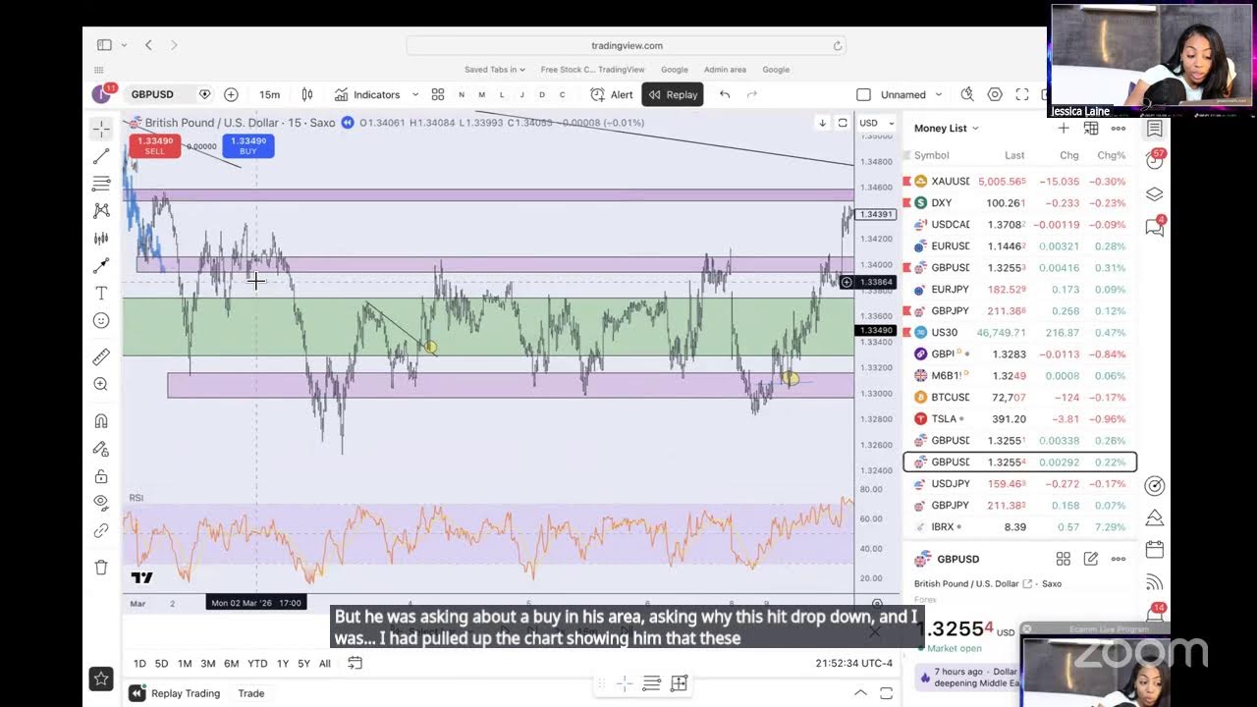1257x707 pixels.
Task: Open the alerts panel clock icon
Action: (1155, 160)
